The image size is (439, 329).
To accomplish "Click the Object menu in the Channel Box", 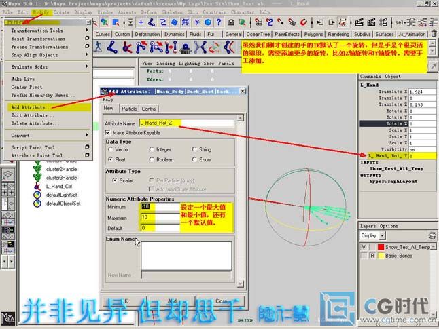I will coord(393,76).
